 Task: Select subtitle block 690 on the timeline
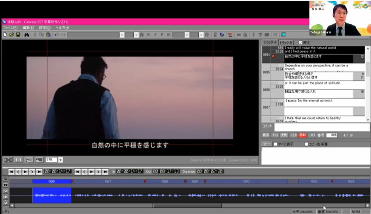point(246,181)
